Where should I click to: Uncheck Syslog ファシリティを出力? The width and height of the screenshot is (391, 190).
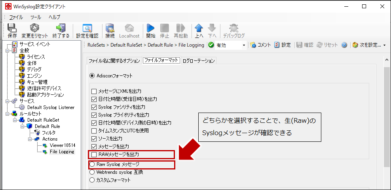[94, 107]
